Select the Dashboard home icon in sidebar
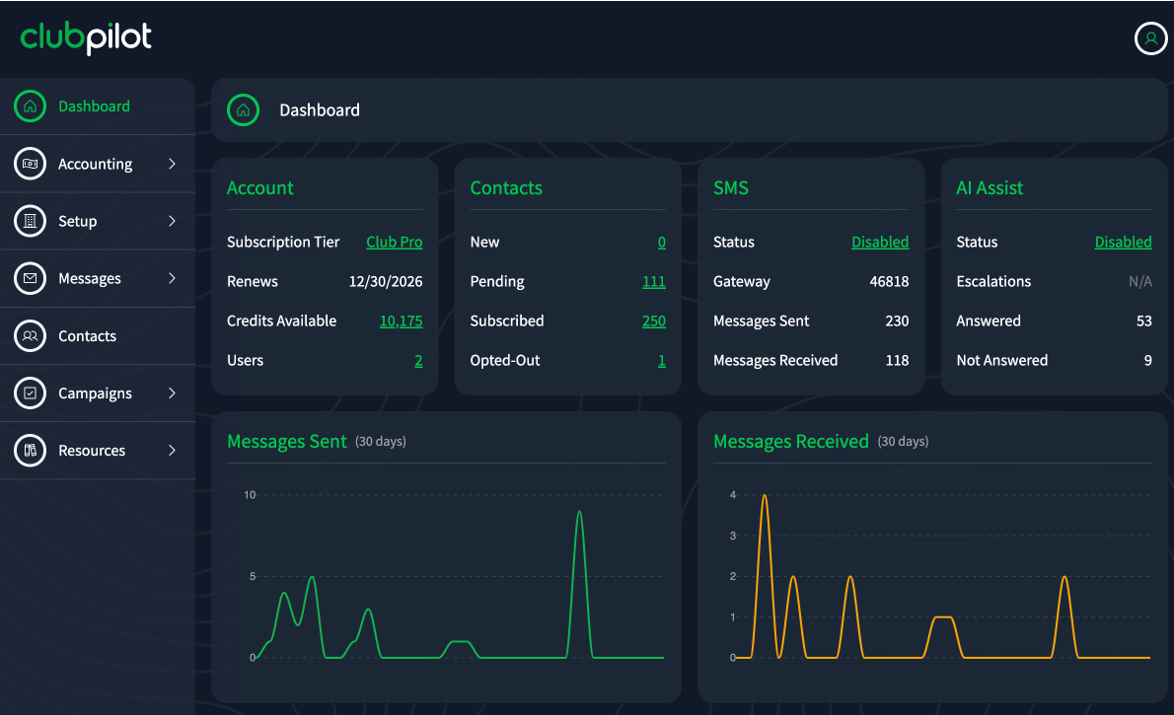 pyautogui.click(x=30, y=106)
